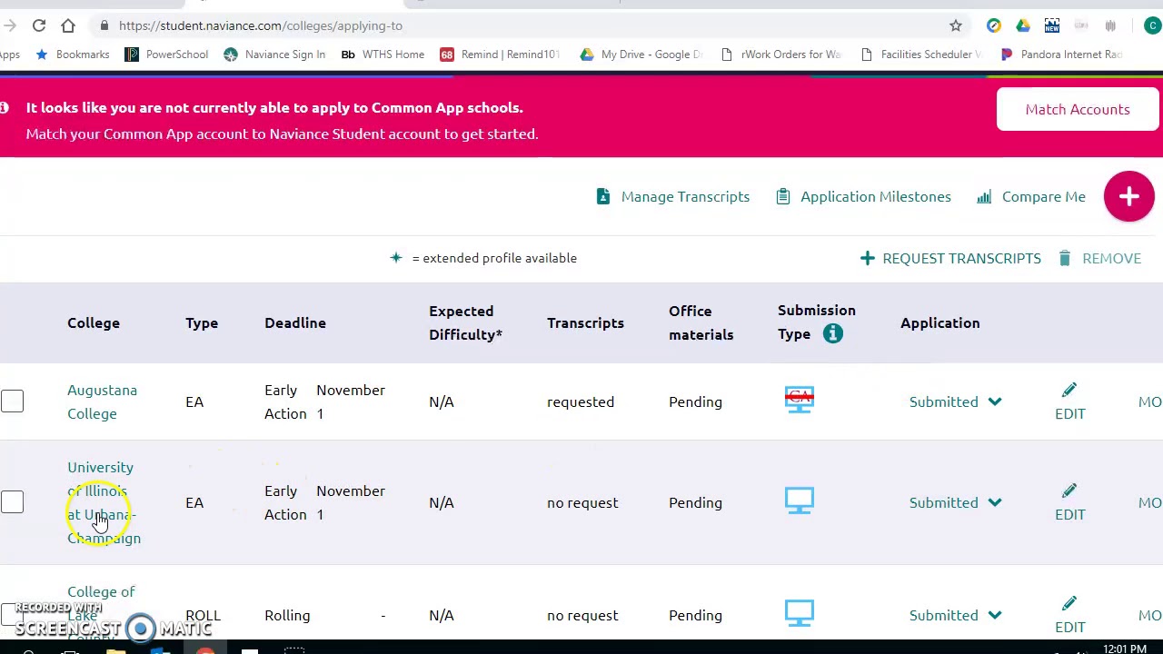Open University of Illinois at Urbana-Champaign link

[x=104, y=502]
